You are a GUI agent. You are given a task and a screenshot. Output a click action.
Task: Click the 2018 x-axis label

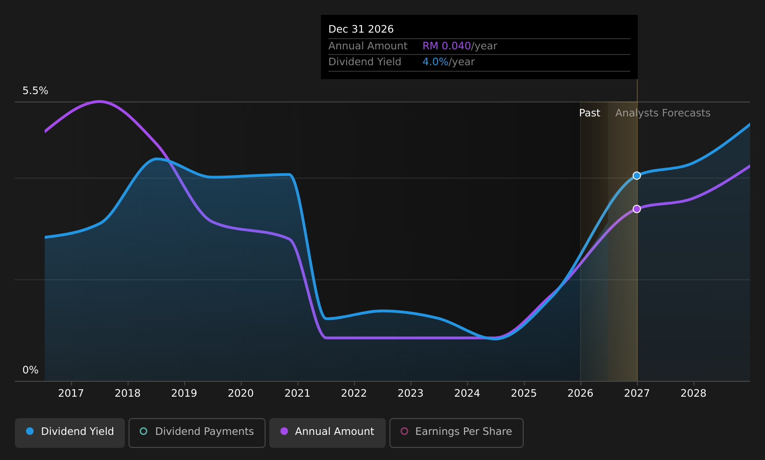(x=128, y=393)
